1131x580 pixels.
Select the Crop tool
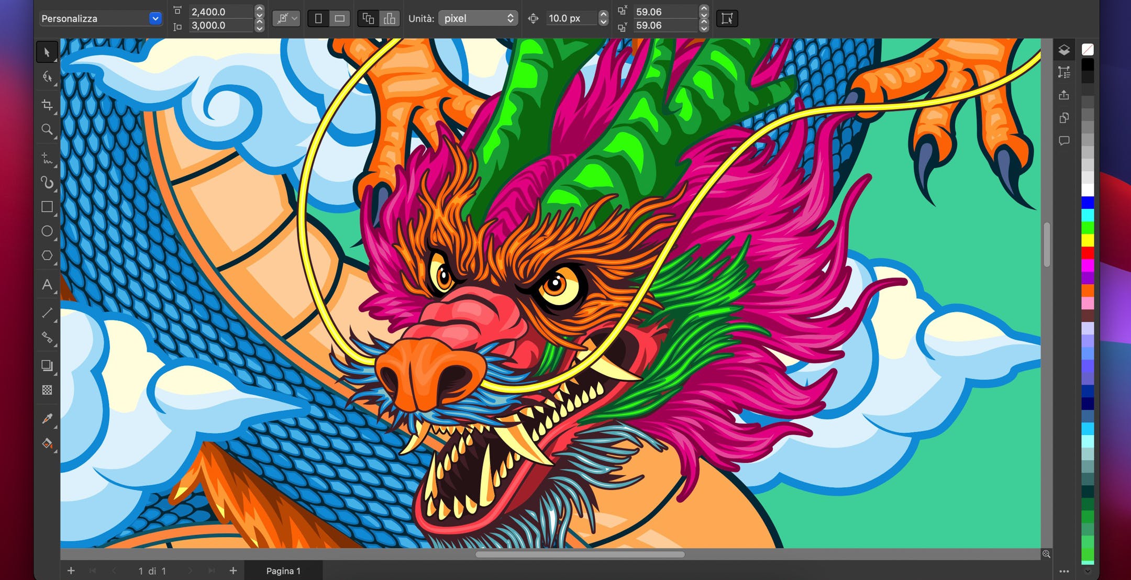click(47, 105)
